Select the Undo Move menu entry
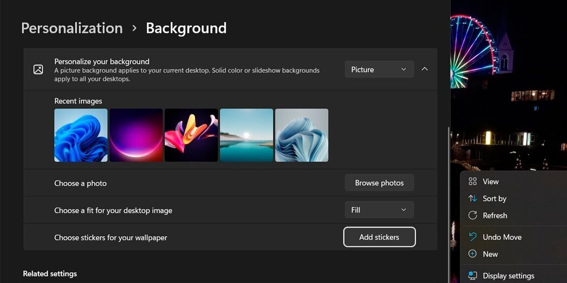567x283 pixels. [x=502, y=237]
